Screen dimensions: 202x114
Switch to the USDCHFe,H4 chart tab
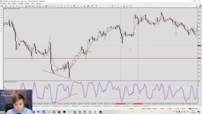pyautogui.click(x=46, y=106)
